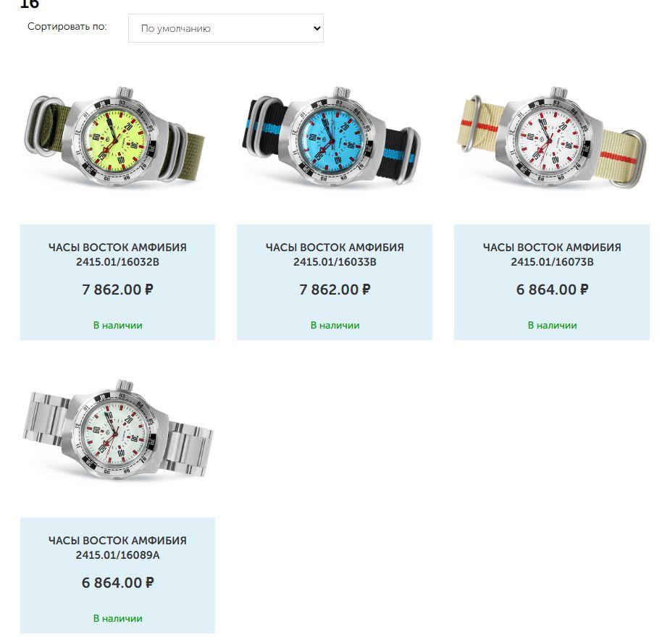Open the white-dial watch image with beige strap

coord(551,137)
